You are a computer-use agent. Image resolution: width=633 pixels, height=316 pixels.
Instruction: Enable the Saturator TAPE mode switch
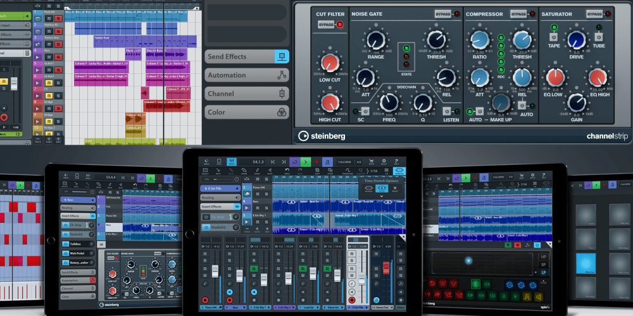pos(553,39)
